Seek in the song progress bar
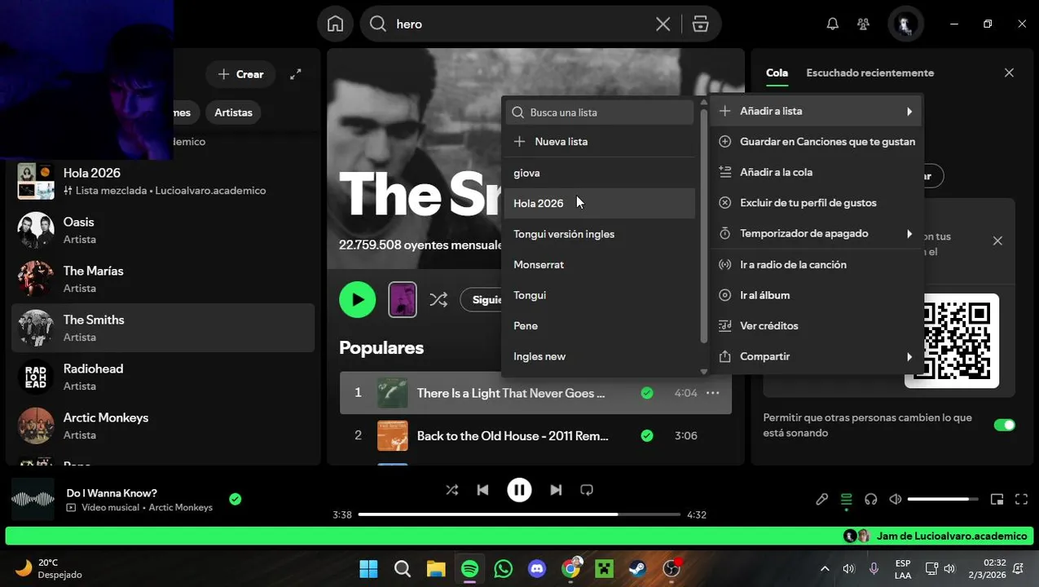 pyautogui.click(x=519, y=514)
